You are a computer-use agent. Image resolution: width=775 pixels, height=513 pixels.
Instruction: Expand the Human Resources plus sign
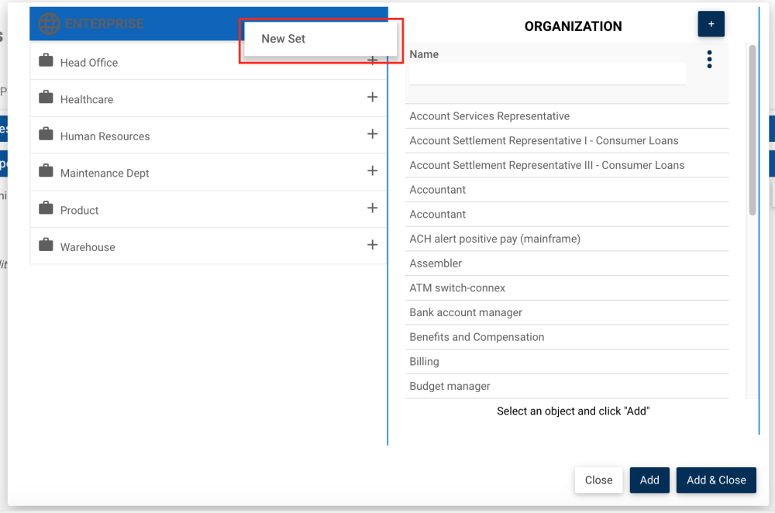pyautogui.click(x=372, y=134)
